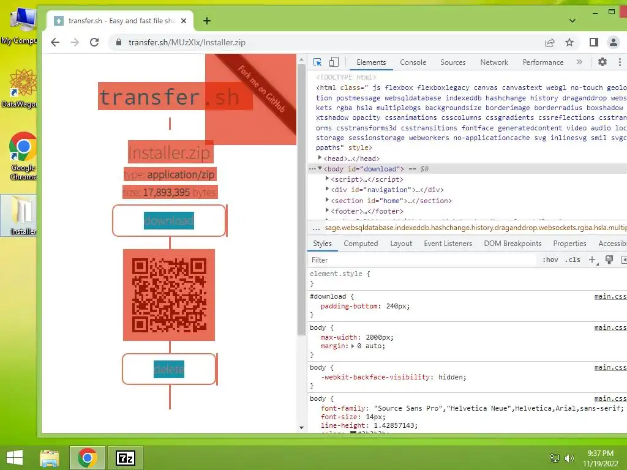The width and height of the screenshot is (627, 470).
Task: Toggle common rendering emulations icon
Action: point(609,259)
